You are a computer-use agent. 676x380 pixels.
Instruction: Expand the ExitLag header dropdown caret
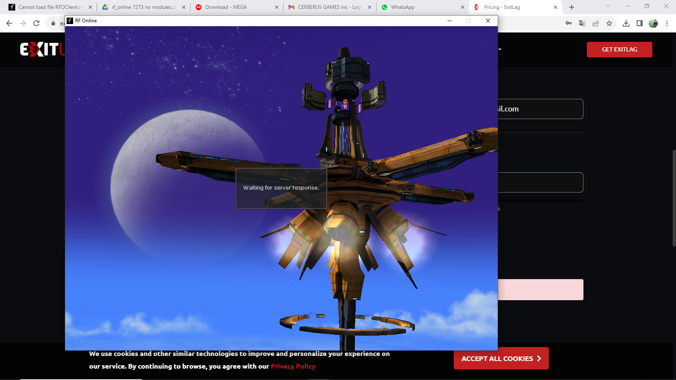point(500,49)
